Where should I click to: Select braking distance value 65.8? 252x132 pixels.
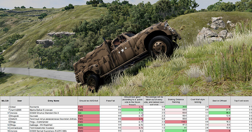coord(176,113)
